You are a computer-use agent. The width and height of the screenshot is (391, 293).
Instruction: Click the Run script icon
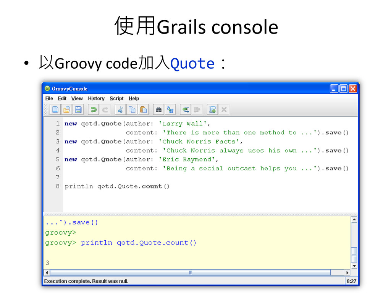[x=212, y=109]
